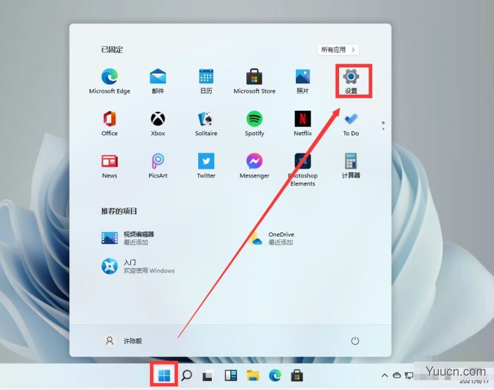Open recommended Video Editor (视频编辑器) item
494x390 pixels.
[128, 238]
